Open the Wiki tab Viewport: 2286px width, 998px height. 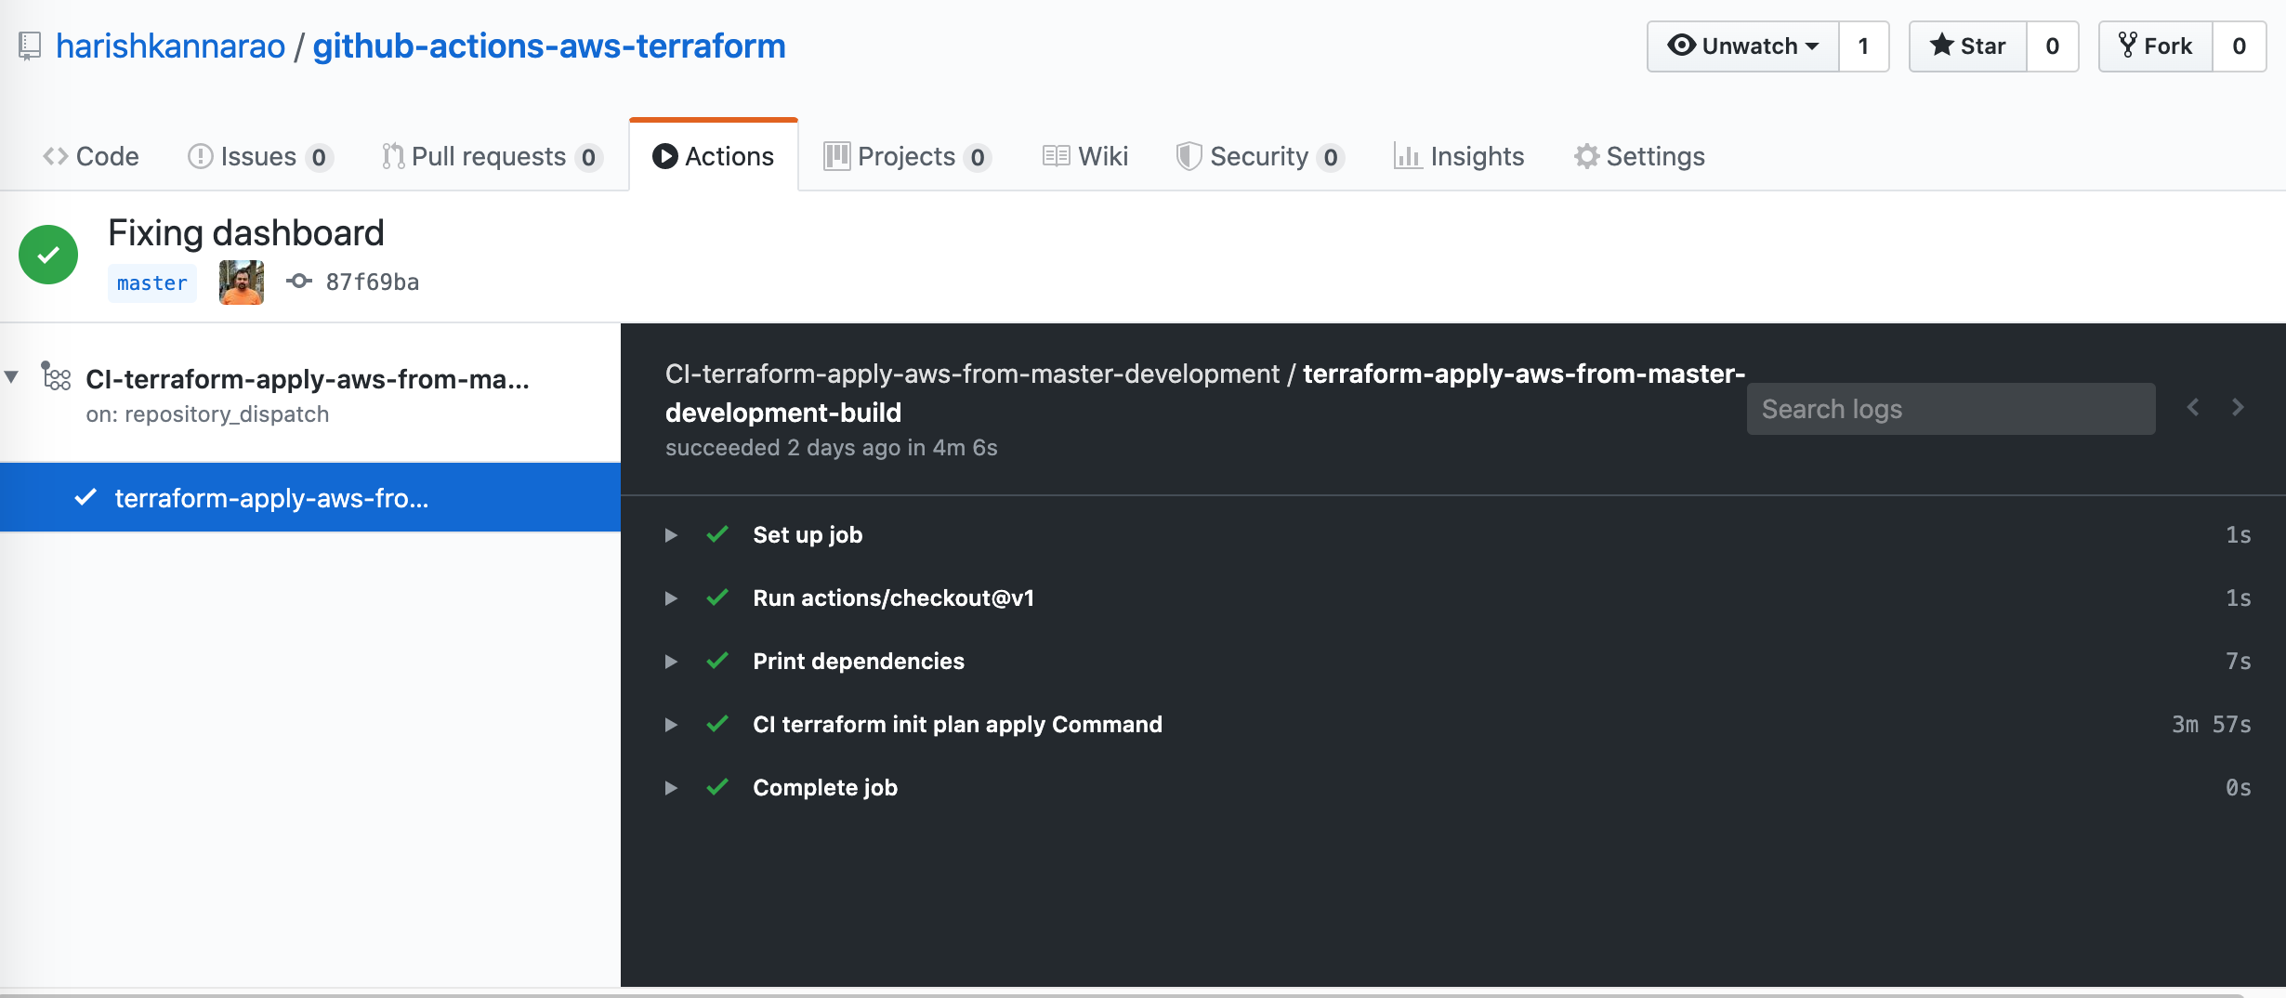(1085, 156)
